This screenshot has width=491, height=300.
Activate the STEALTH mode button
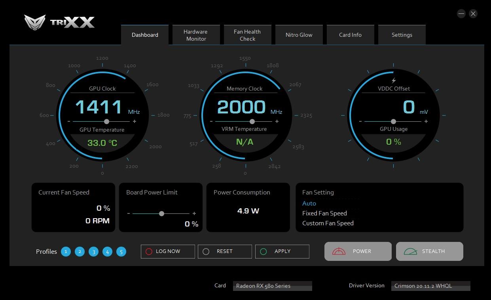coord(430,251)
